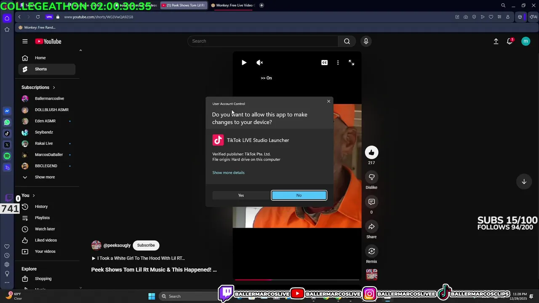539x303 pixels.
Task: Start voice search with the microphone icon
Action: tap(366, 41)
